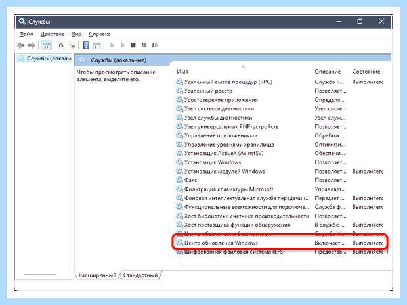Click the Службы window title icon
Screen dimensions: 407x305
pos(22,21)
